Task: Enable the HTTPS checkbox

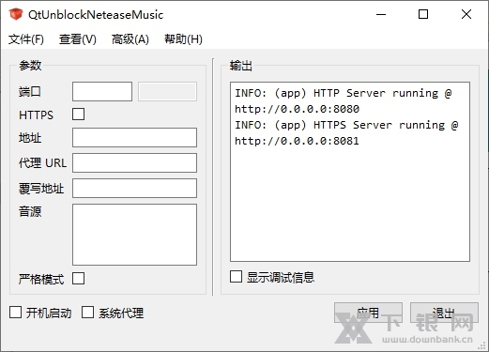Action: point(78,115)
